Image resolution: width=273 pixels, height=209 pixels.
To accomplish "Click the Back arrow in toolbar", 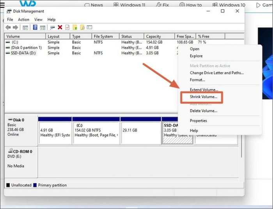I will tap(8, 27).
